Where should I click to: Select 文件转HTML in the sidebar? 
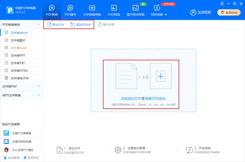point(21,71)
